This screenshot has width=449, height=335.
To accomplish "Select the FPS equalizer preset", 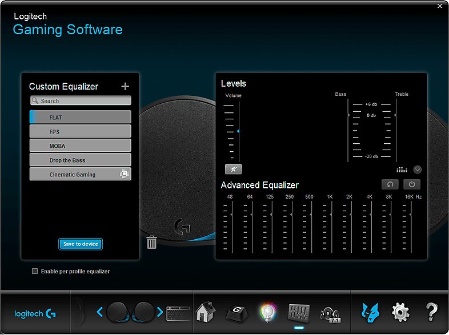I will point(81,132).
